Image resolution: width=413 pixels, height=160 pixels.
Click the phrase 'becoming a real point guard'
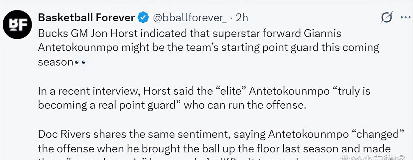pyautogui.click(x=106, y=105)
